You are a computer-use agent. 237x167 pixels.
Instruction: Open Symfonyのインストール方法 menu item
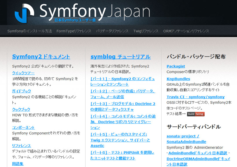point(29,31)
